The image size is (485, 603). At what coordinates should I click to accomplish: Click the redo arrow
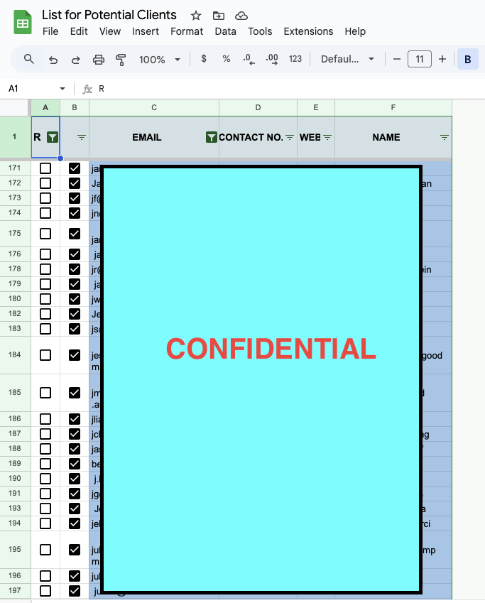point(76,60)
